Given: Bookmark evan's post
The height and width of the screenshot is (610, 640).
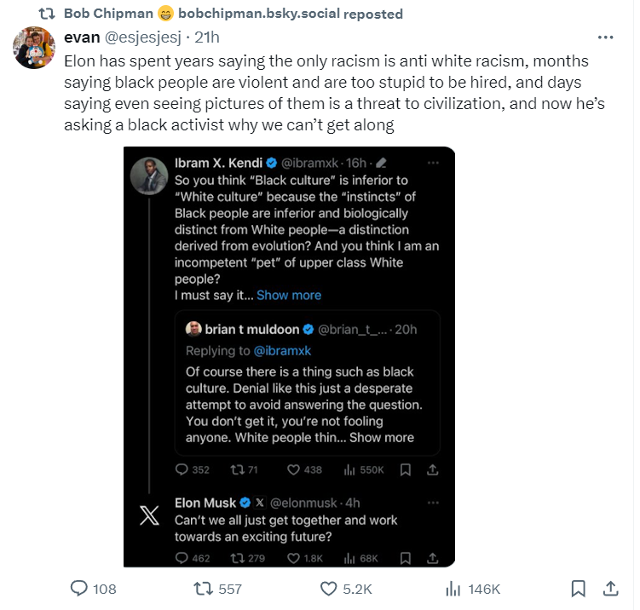Looking at the screenshot, I should pos(578,589).
